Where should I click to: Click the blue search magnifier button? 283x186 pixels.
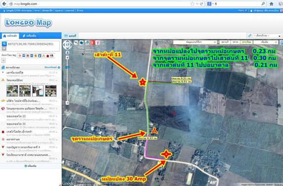pos(4,44)
